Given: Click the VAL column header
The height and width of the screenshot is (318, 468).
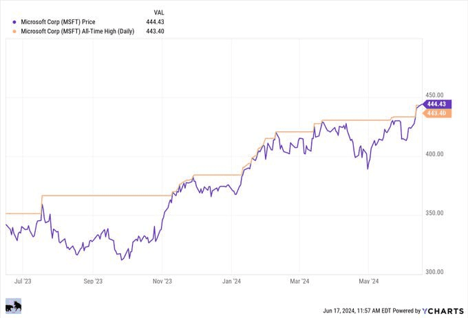Looking at the screenshot, I should click(x=159, y=12).
